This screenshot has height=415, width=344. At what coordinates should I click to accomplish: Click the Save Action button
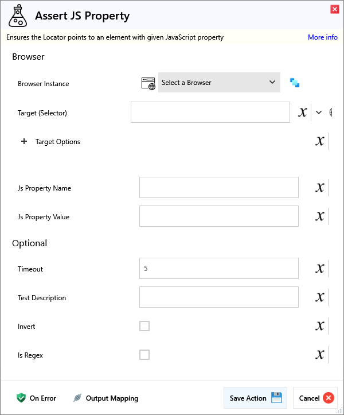[x=255, y=398]
